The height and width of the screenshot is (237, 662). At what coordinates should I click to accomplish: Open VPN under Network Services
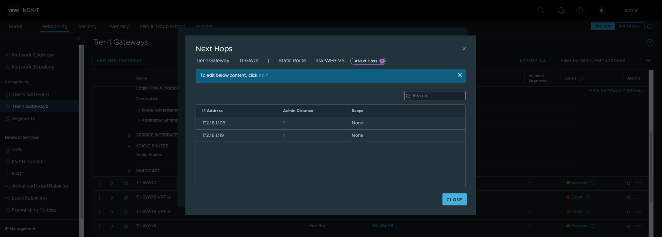click(17, 149)
